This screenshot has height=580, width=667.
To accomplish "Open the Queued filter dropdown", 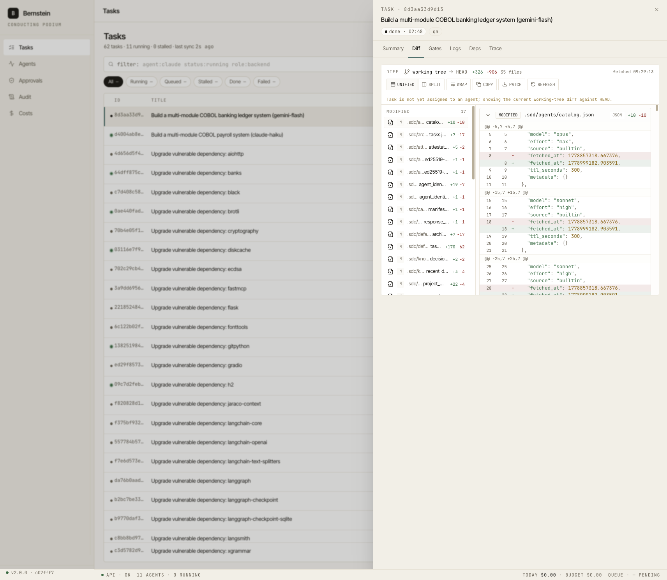I will tap(175, 82).
